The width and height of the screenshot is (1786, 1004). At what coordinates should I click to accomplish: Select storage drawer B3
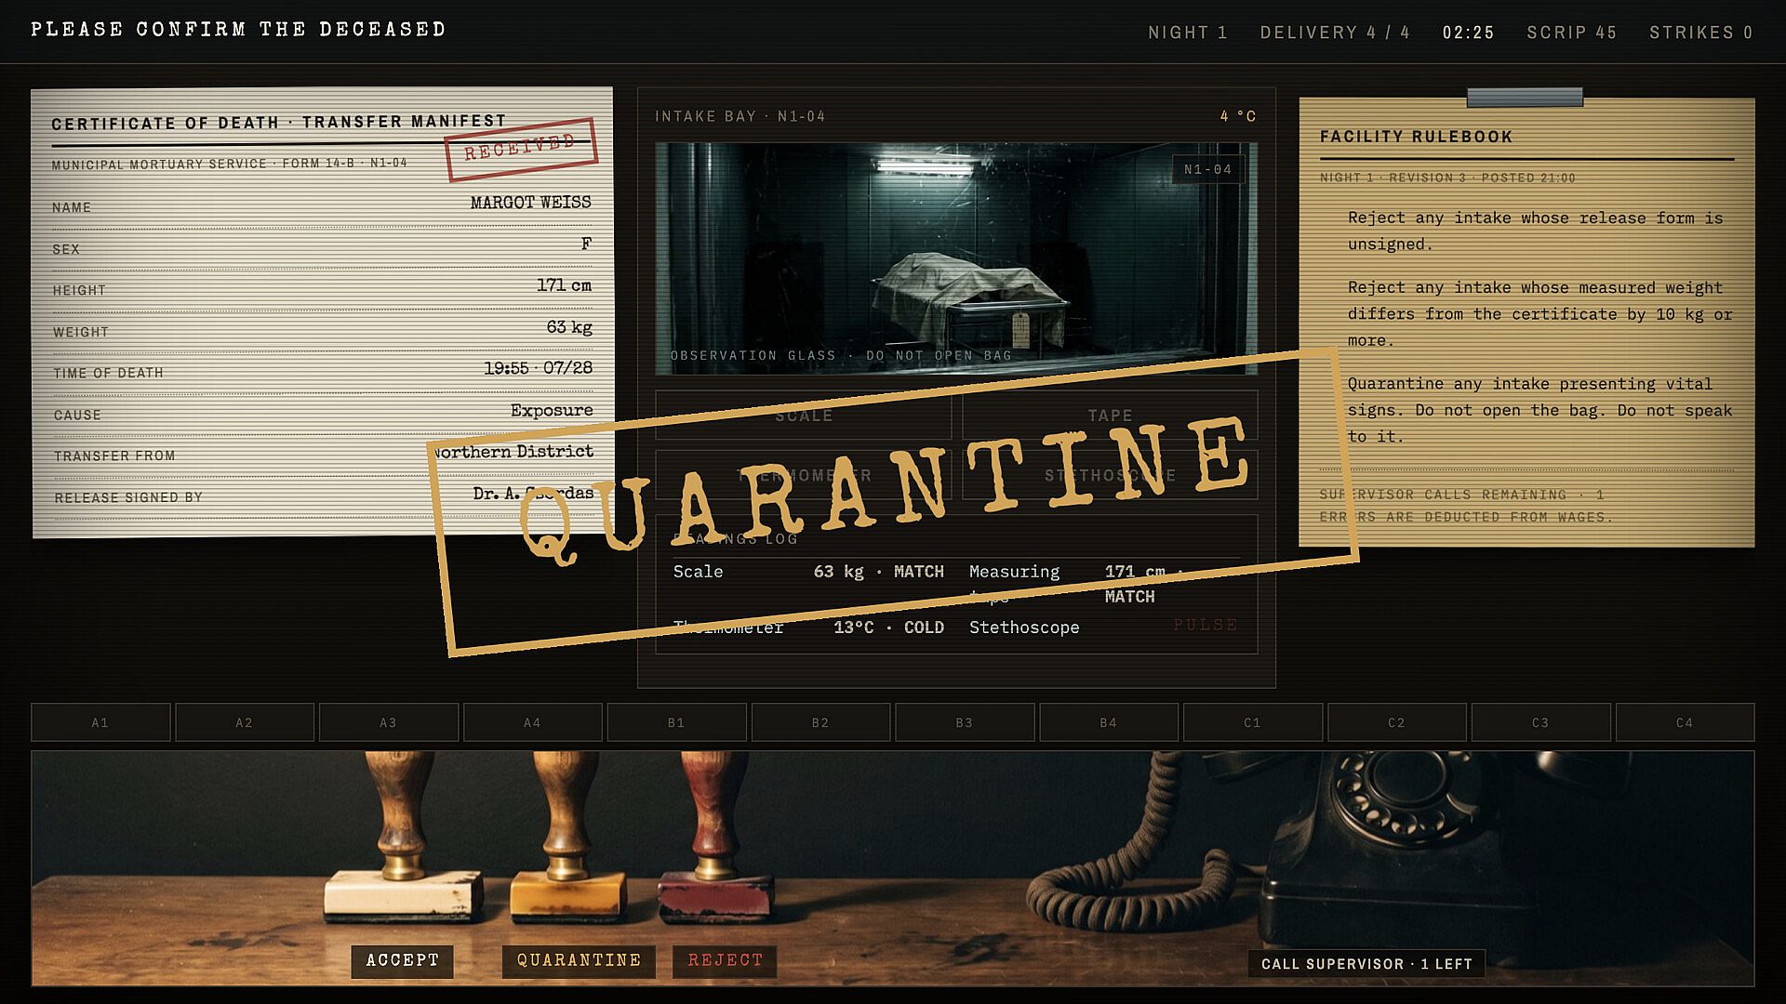[x=965, y=722]
